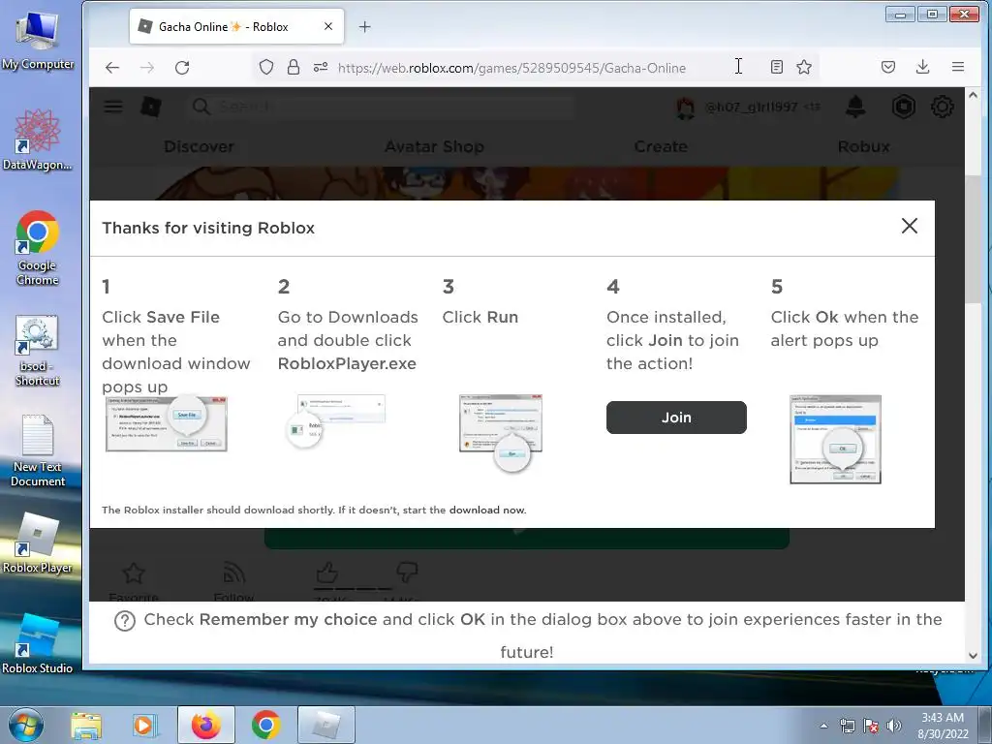Show hidden tray icons arrow

[823, 726]
